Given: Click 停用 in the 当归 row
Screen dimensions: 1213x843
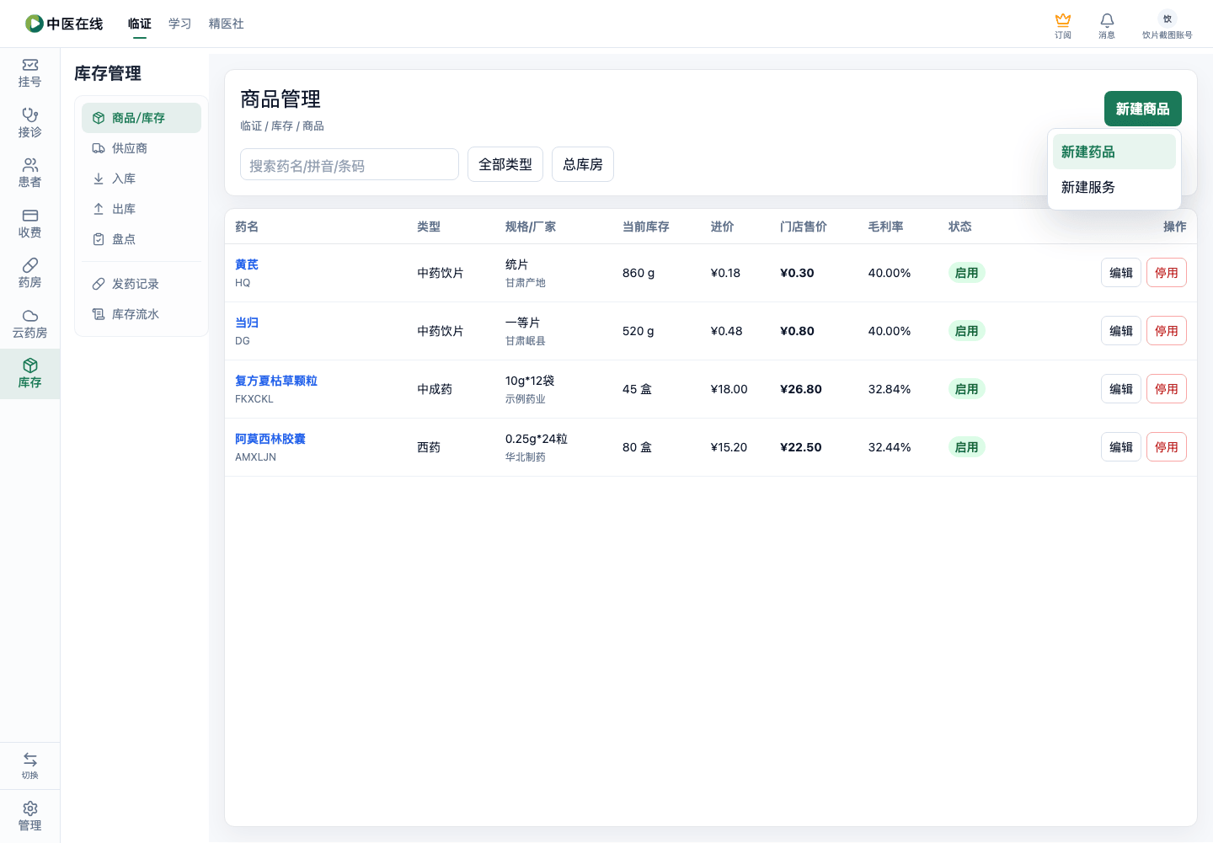Looking at the screenshot, I should (1167, 331).
